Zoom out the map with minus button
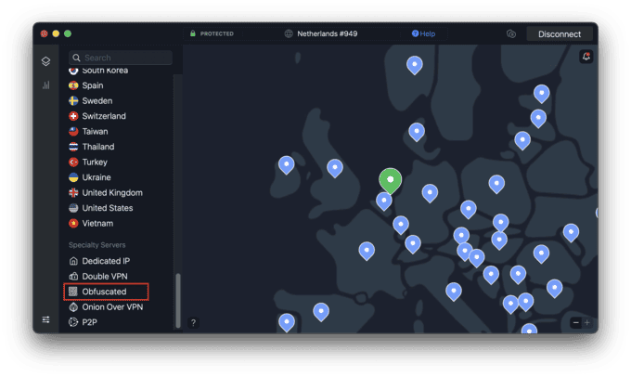Image resolution: width=631 pixels, height=377 pixels. coord(576,322)
